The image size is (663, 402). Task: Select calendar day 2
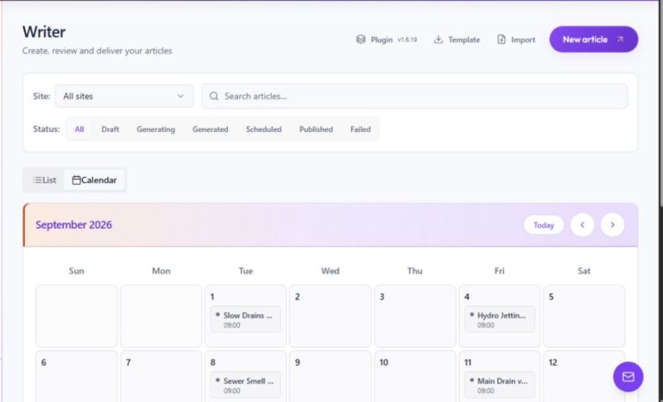click(331, 317)
